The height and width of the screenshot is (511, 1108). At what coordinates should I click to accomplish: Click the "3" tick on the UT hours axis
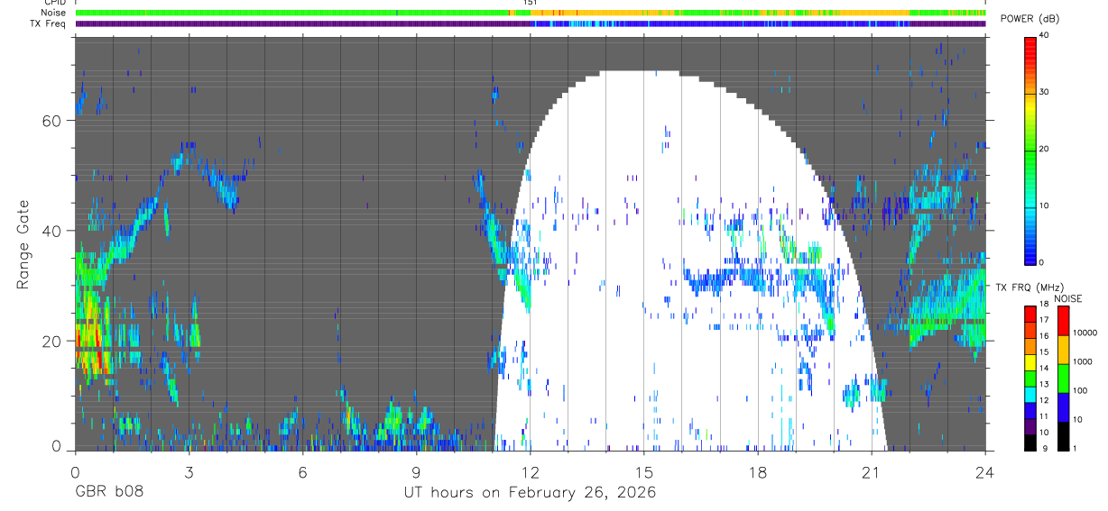189,471
